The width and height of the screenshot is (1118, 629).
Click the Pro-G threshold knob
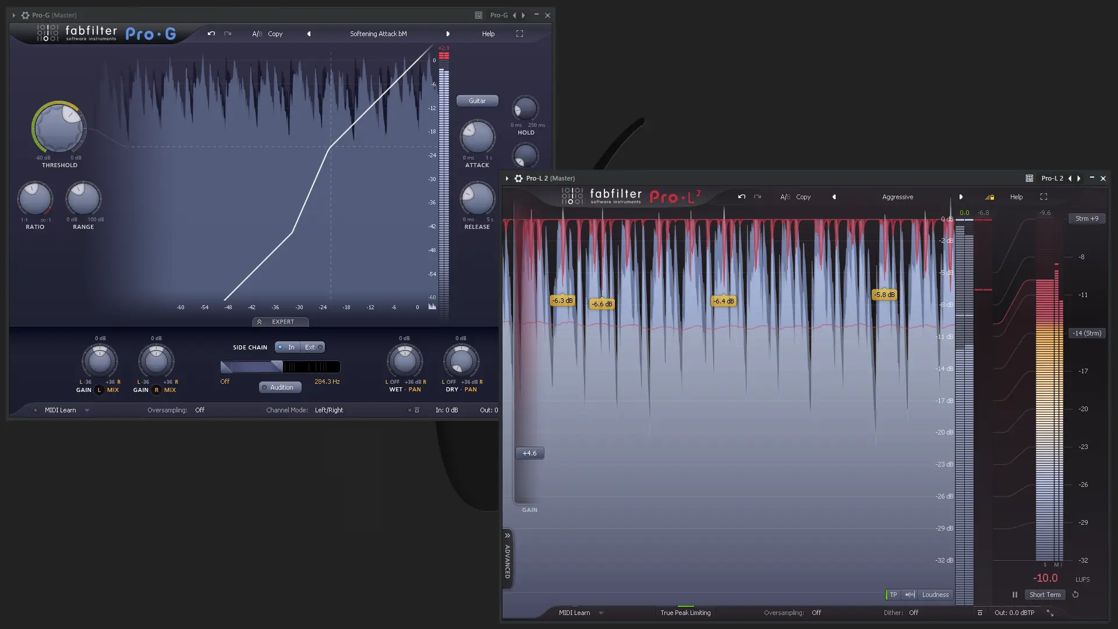coord(59,128)
